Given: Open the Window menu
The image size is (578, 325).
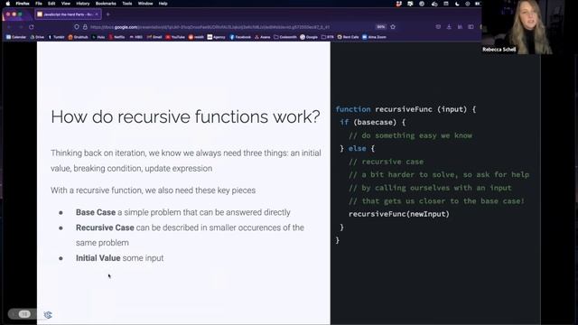Looking at the screenshot, I should coord(145,4).
